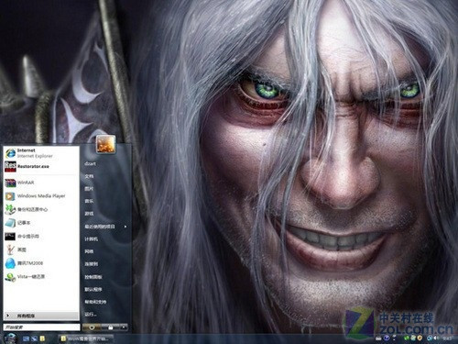Image resolution: width=458 pixels, height=344 pixels.
Task: Open the shutdown options arrow menu
Action: (x=124, y=327)
